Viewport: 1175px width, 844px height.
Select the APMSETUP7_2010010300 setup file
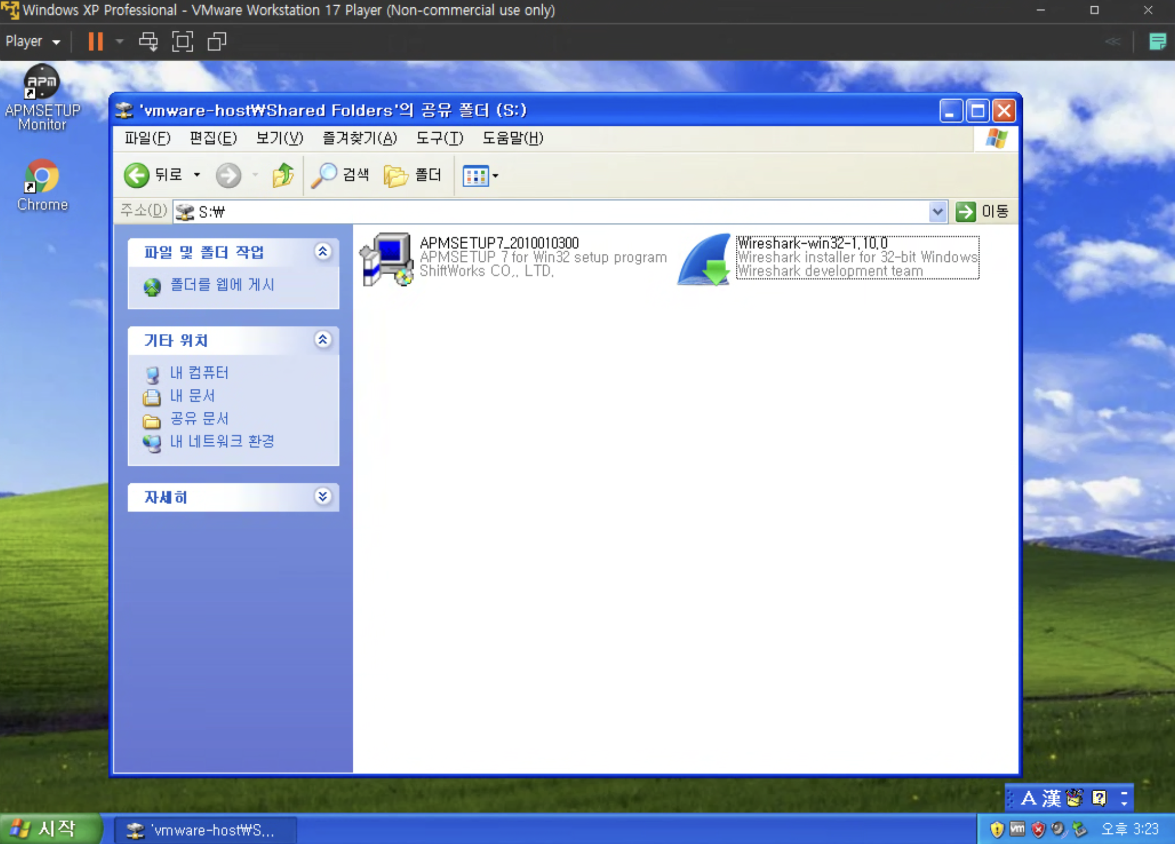(387, 258)
